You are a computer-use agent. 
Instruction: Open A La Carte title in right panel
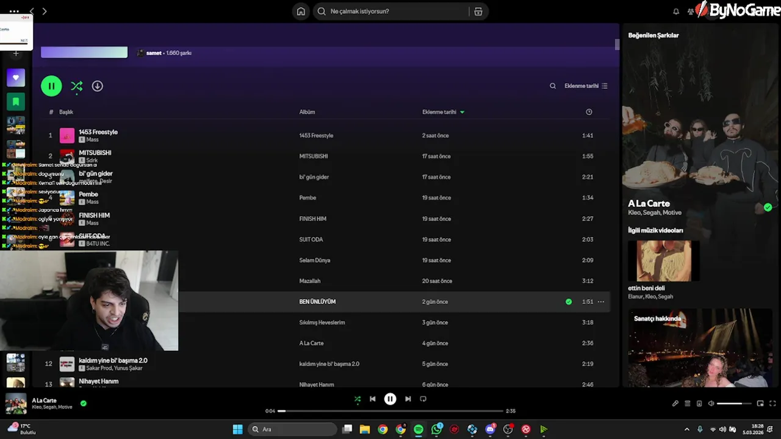pos(649,203)
